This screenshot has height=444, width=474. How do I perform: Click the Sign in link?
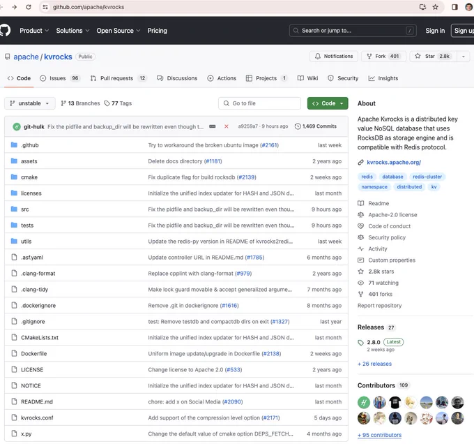pyautogui.click(x=435, y=31)
